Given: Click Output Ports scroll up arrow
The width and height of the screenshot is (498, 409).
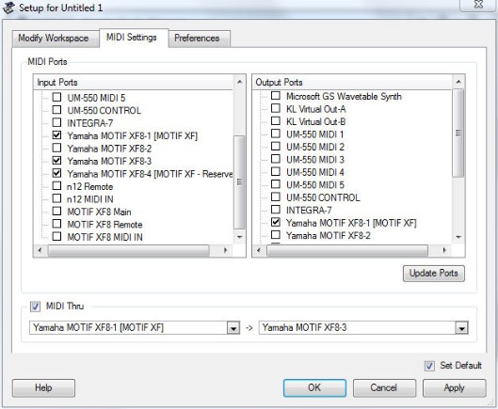Looking at the screenshot, I should [x=458, y=82].
